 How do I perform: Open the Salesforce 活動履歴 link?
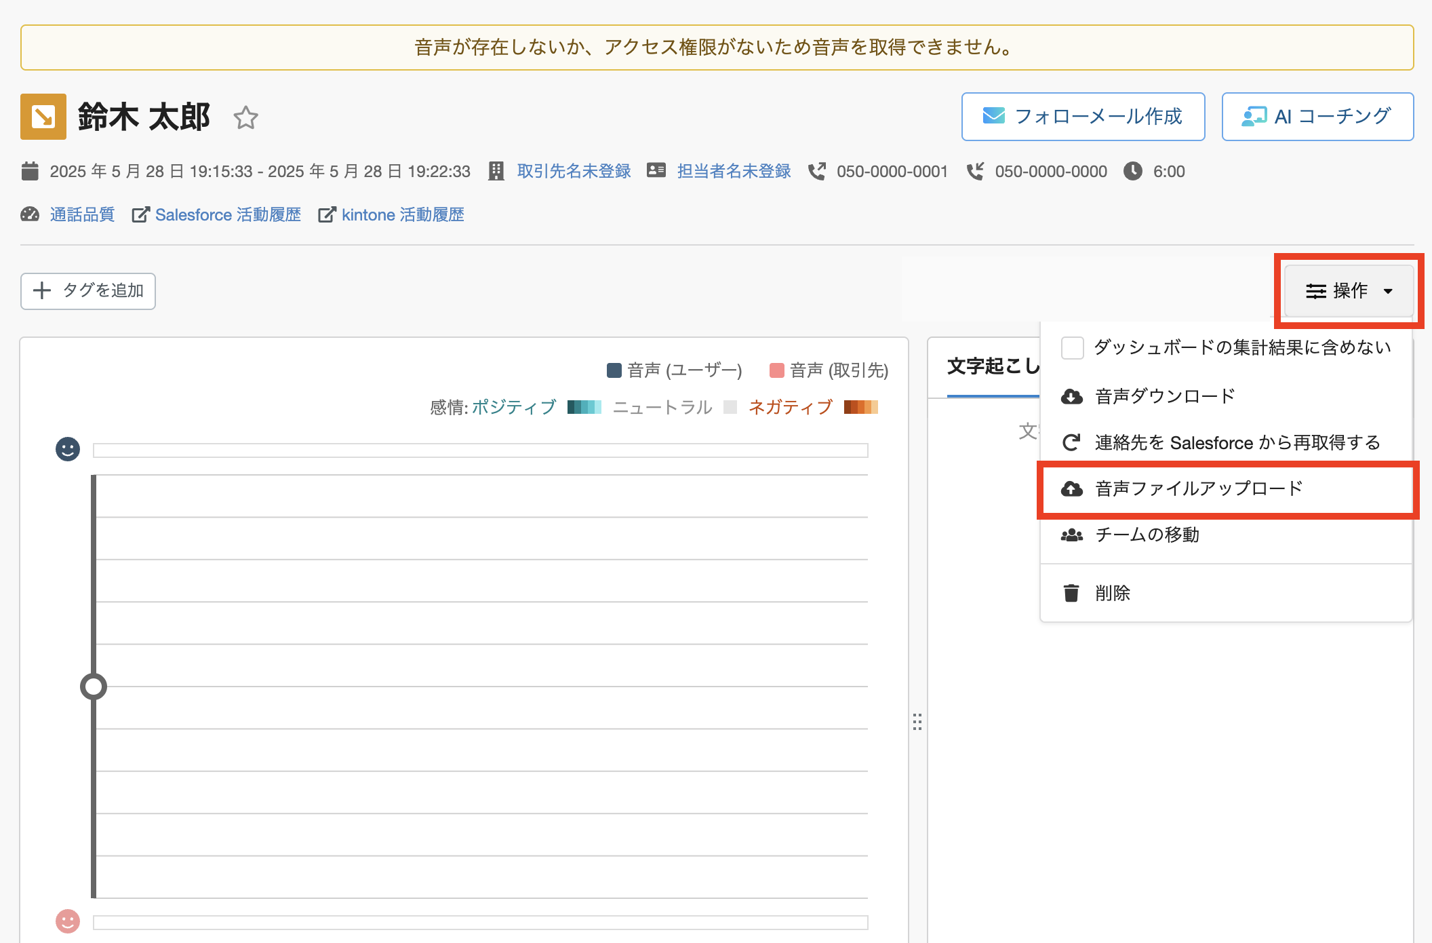coord(228,215)
